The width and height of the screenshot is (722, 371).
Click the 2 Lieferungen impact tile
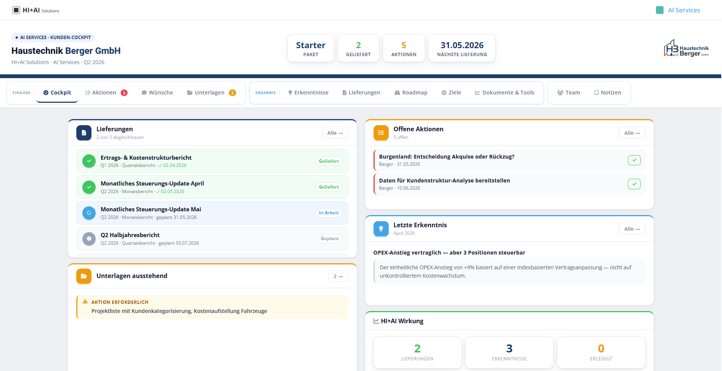click(x=418, y=352)
